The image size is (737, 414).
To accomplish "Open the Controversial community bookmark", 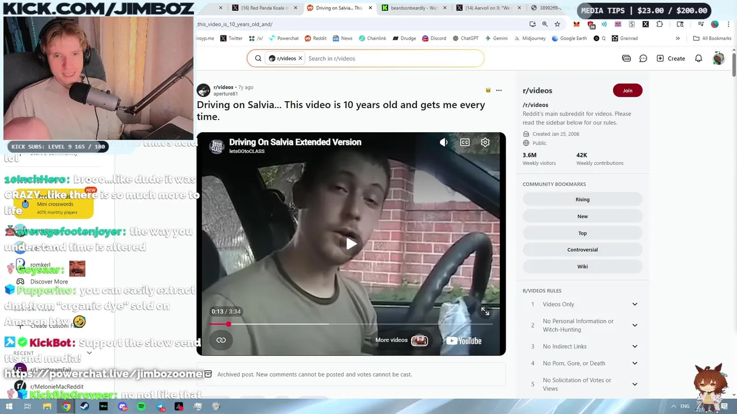I will point(583,250).
